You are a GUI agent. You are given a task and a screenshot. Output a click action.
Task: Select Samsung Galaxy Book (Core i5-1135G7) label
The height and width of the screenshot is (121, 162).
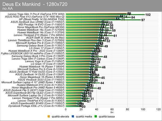point(40,46)
